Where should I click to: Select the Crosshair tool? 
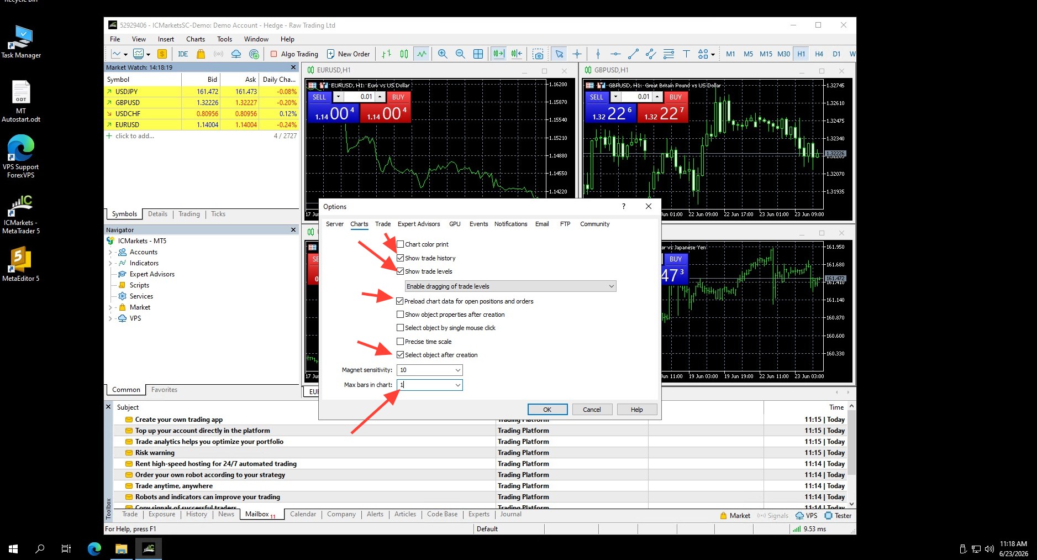click(577, 54)
